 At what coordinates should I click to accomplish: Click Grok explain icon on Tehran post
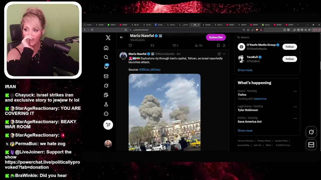coord(219,54)
